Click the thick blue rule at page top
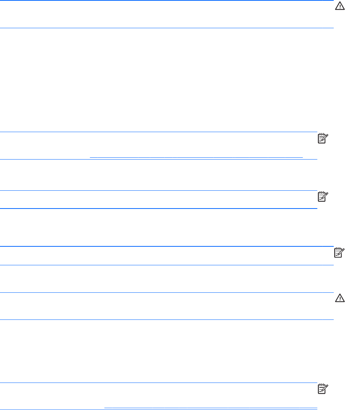This screenshot has height=410, width=345. pyautogui.click(x=167, y=1)
